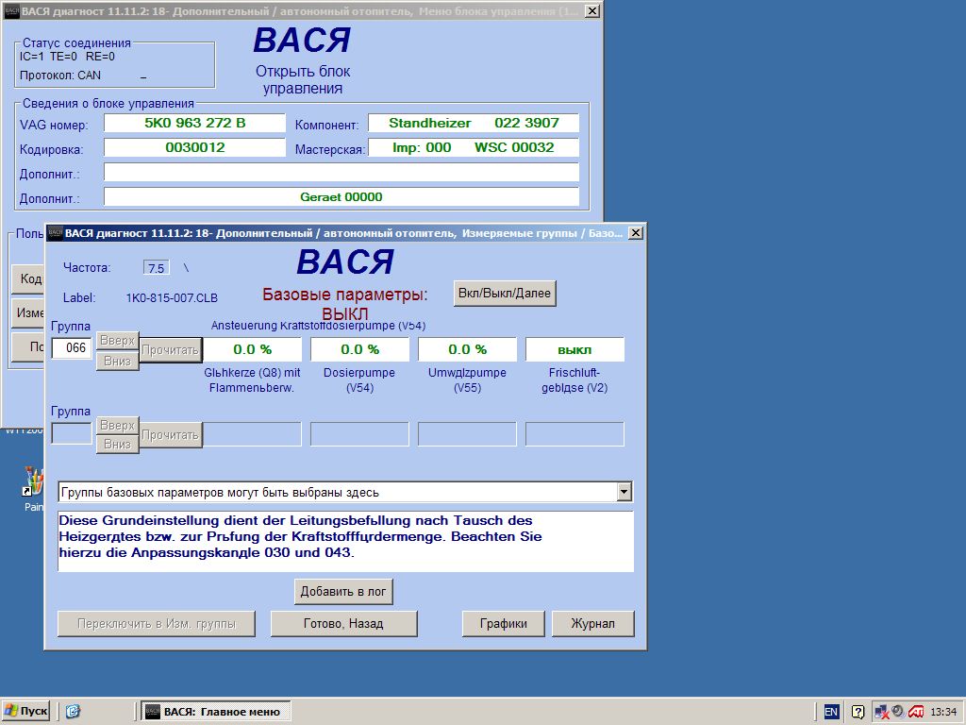Click the Internet Explorer quick launch icon
966x725 pixels.
[x=73, y=712]
